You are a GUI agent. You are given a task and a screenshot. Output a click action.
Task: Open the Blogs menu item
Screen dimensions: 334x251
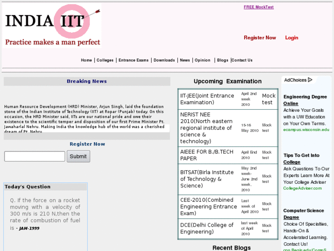click(x=223, y=60)
